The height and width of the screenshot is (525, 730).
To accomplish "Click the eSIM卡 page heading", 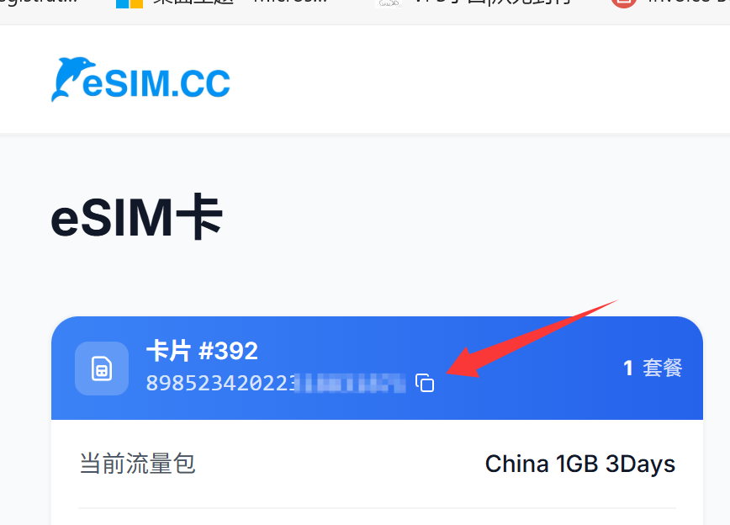I will [136, 217].
